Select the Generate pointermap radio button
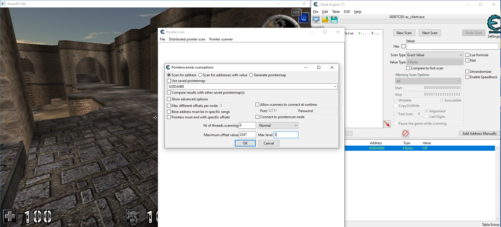The width and height of the screenshot is (501, 227). 251,75
